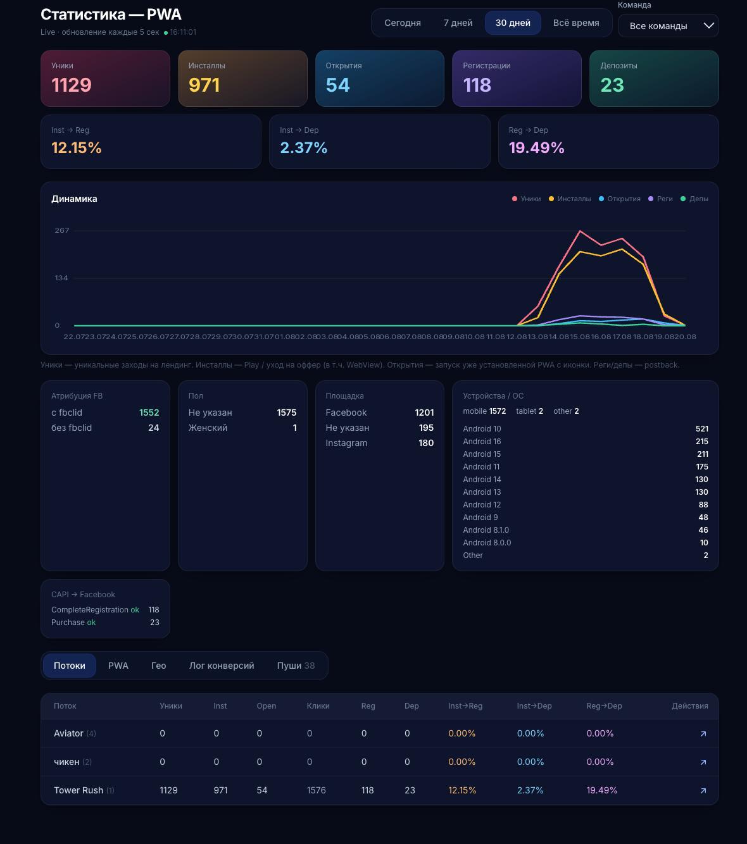This screenshot has height=844, width=747.
Task: Click the Android 8.1.0 device row
Action: [x=586, y=530]
